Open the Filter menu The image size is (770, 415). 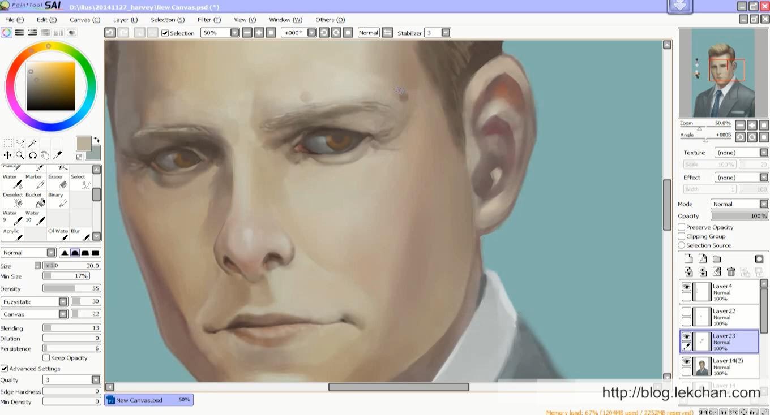coord(208,19)
